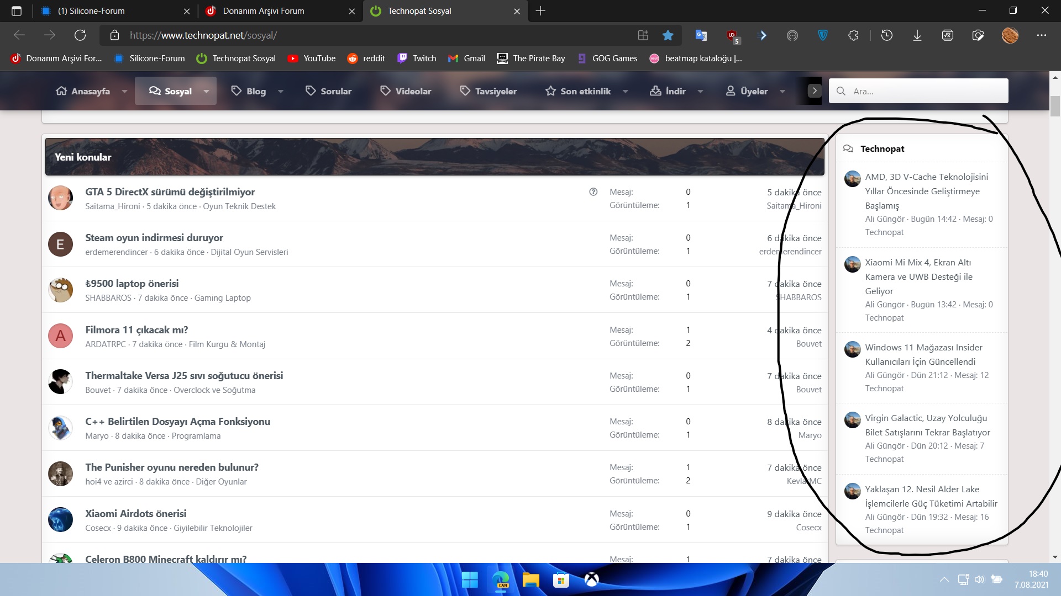1061x596 pixels.
Task: Open 'Thermaltake Versa J25 sıvı soğutucu önerisi'
Action: coord(184,376)
